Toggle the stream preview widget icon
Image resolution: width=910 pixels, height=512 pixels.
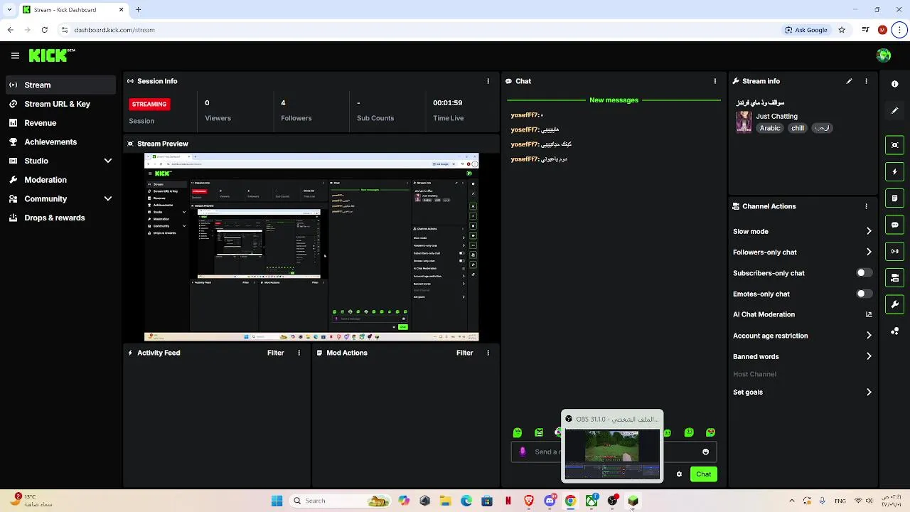[x=894, y=145]
